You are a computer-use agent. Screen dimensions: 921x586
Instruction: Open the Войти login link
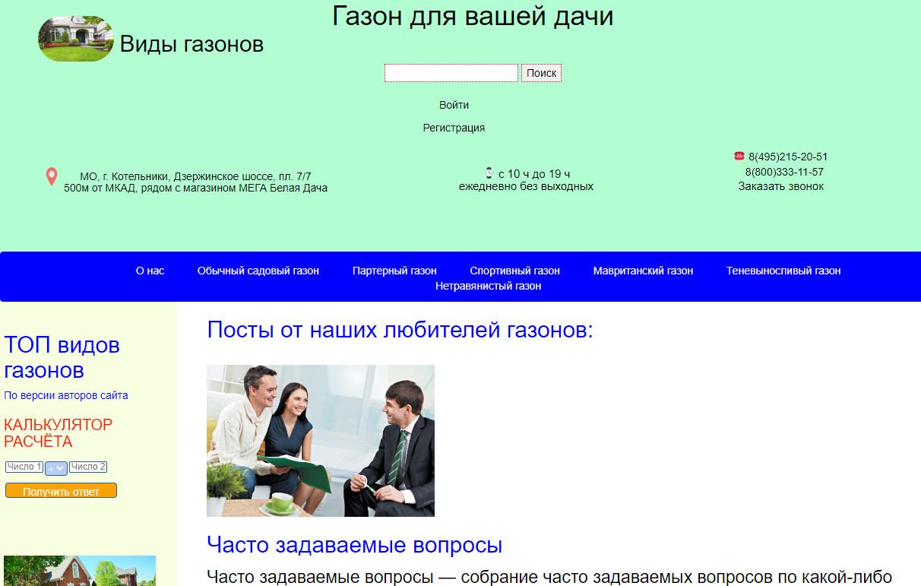coord(454,105)
